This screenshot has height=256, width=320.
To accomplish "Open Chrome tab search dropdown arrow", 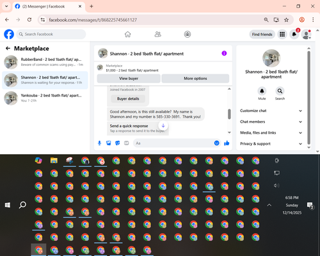I will tap(6, 6).
